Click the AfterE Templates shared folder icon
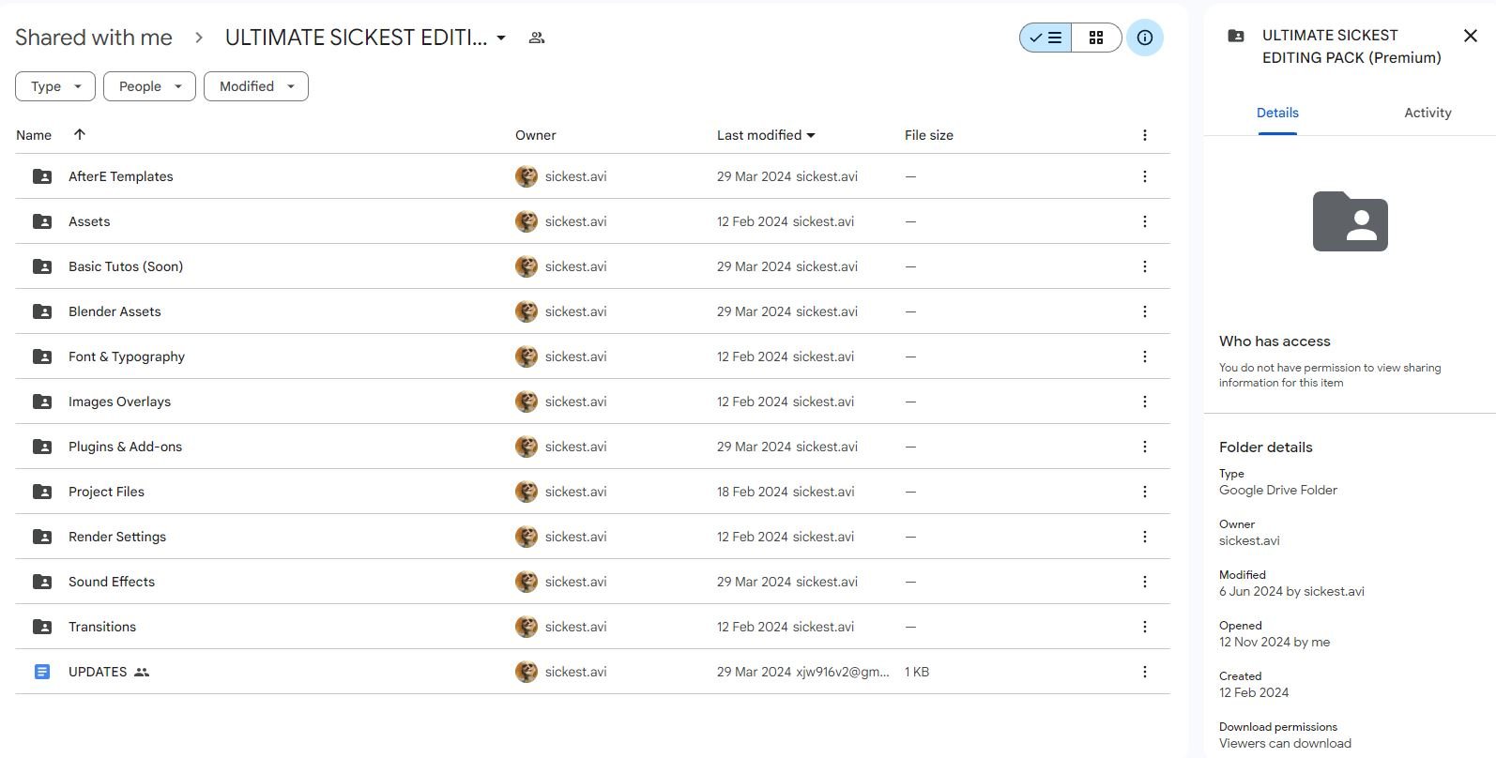Viewport: 1496px width, 758px height. pyautogui.click(x=42, y=176)
